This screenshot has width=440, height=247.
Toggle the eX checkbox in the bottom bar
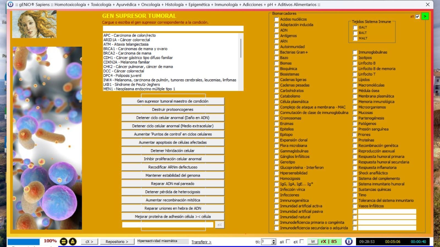[302, 242]
